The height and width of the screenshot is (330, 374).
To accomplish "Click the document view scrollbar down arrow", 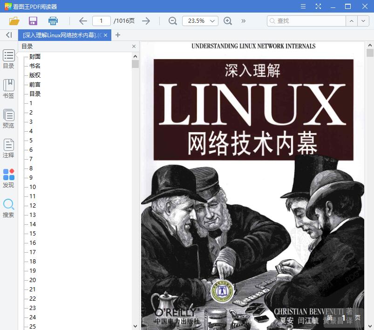I will pos(370,326).
